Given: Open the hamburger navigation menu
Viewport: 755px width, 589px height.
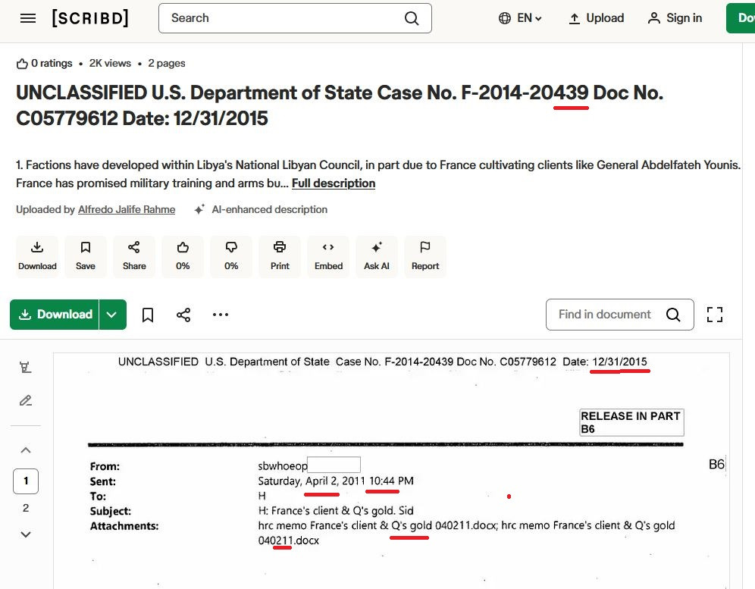Looking at the screenshot, I should click(28, 18).
